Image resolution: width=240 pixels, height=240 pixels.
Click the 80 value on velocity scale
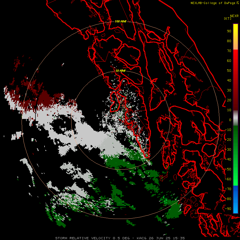229,41
